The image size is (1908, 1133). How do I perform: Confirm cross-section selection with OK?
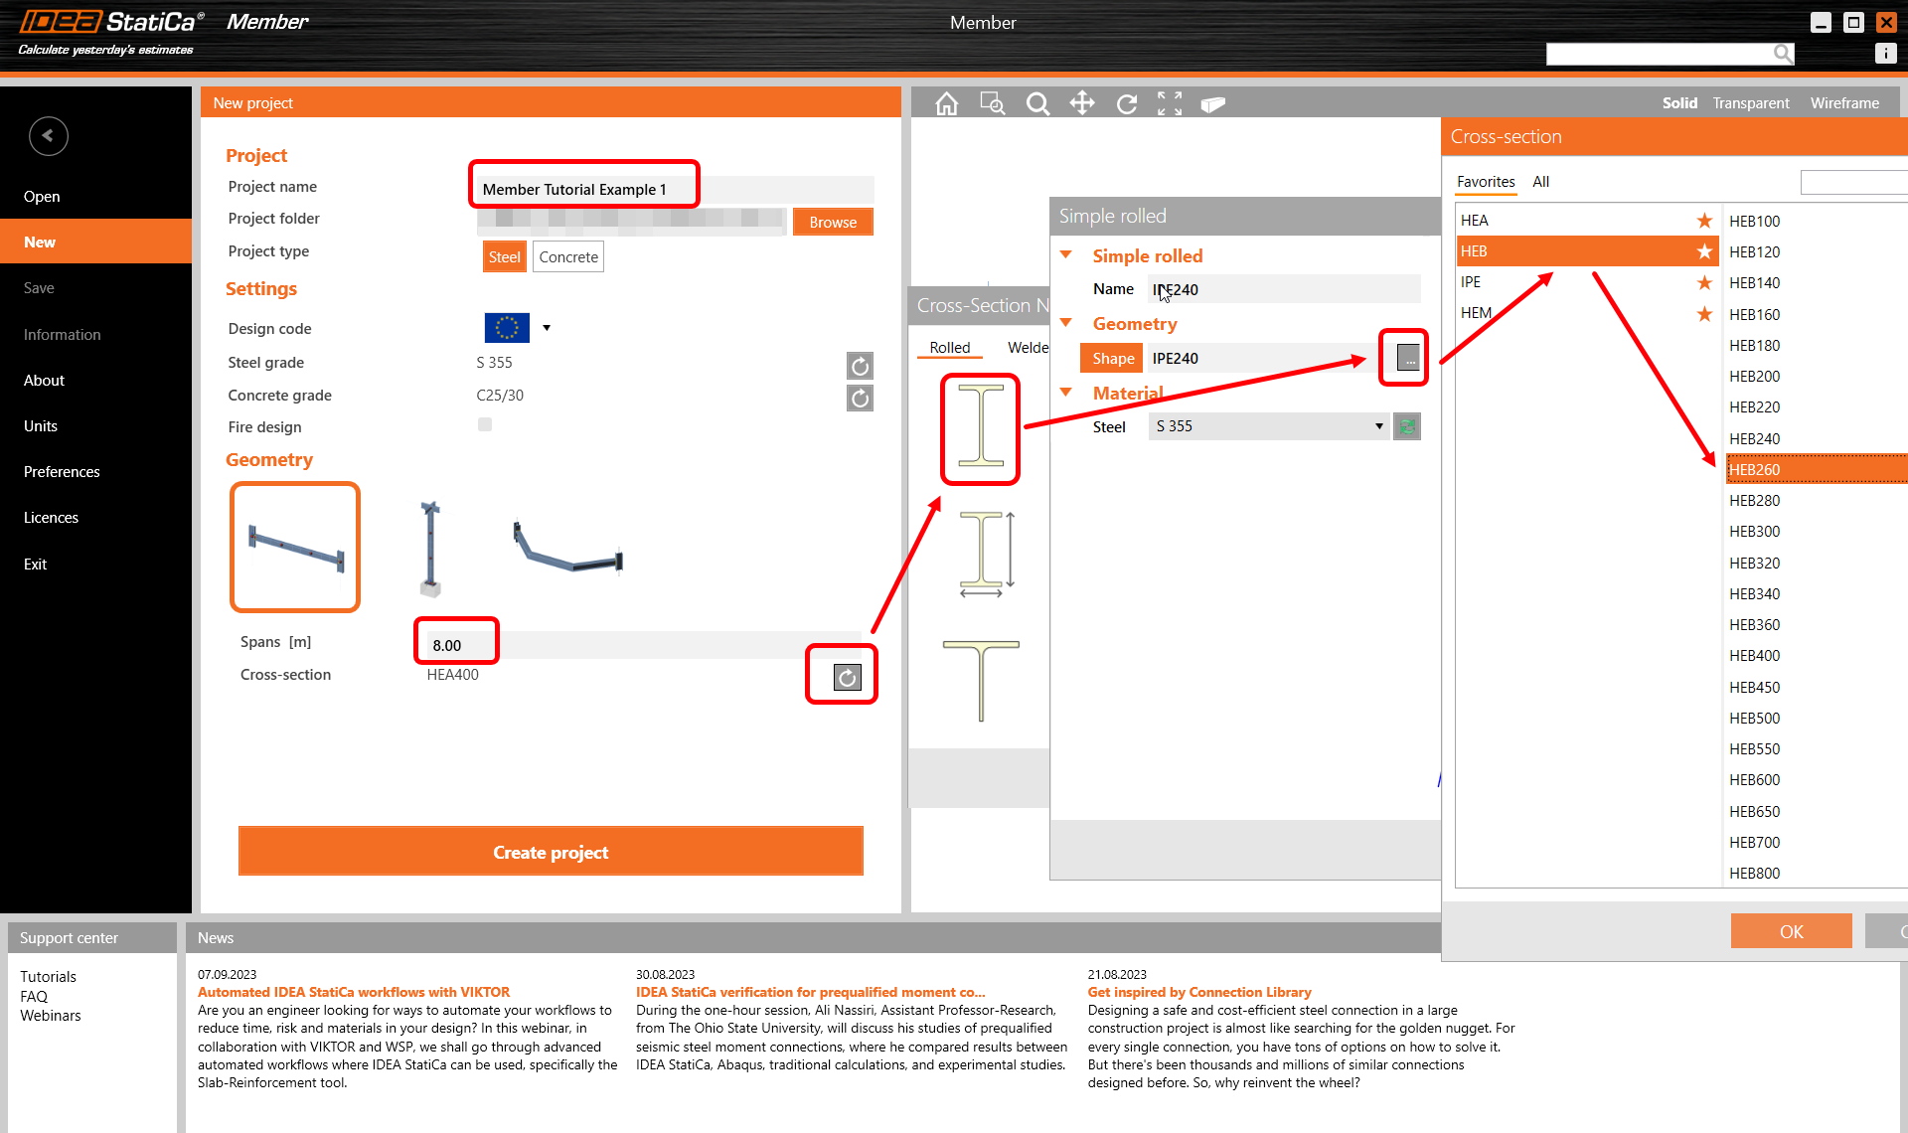(1791, 931)
